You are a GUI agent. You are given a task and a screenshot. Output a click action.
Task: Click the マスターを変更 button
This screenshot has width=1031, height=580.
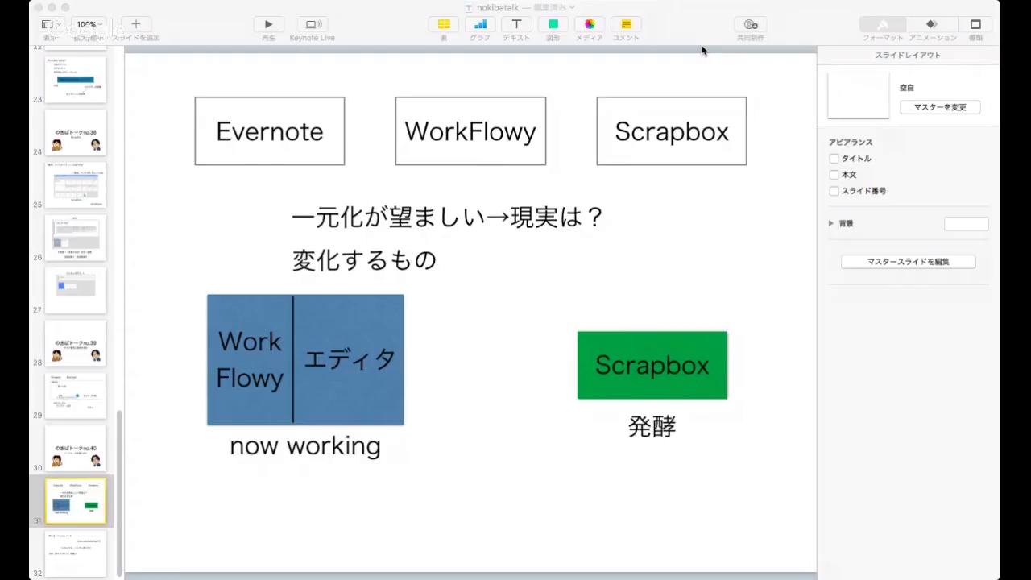[x=940, y=107]
